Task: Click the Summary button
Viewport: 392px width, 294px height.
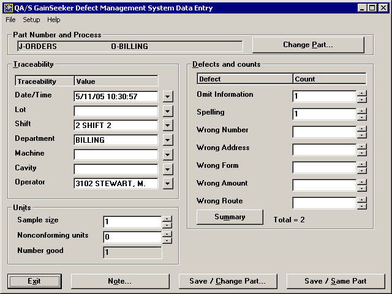Action: (x=230, y=217)
